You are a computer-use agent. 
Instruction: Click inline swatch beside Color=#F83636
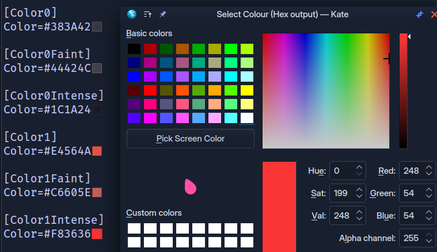click(97, 234)
